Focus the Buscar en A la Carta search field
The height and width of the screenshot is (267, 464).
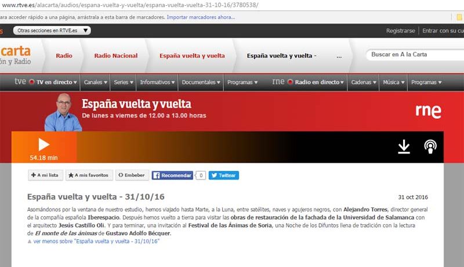click(415, 54)
